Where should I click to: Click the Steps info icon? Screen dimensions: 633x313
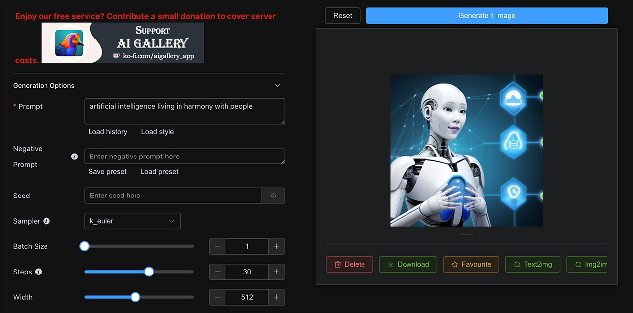pos(39,272)
